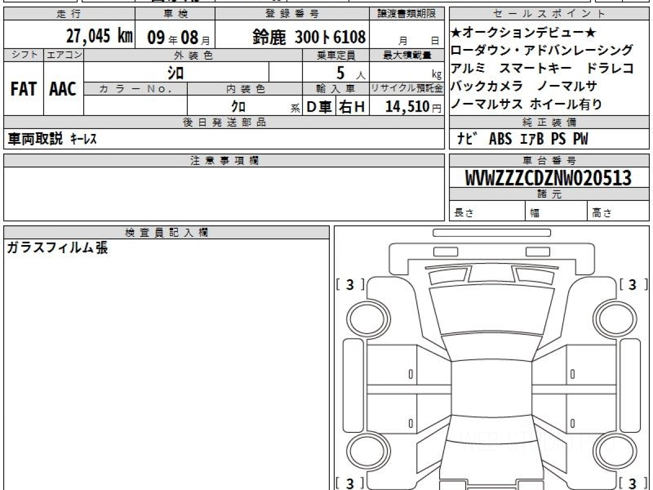The width and height of the screenshot is (653, 490).
Task: Select the seating capacity 5 人
Action: pyautogui.click(x=351, y=72)
